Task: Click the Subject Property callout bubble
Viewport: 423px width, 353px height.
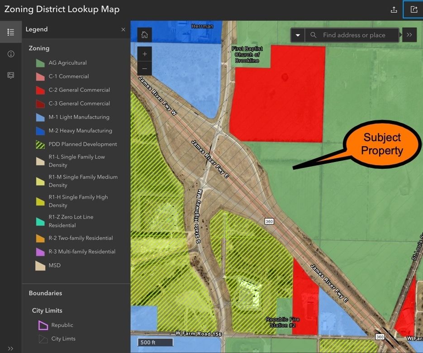Action: click(x=381, y=144)
